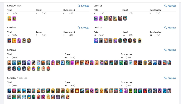Open the Колоды link for Level 11 Challenge
This screenshot has width=181, height=104.
click(170, 78)
